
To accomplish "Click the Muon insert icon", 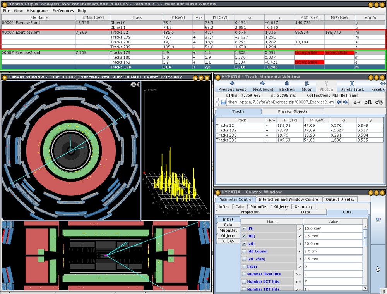I will tap(307, 83).
